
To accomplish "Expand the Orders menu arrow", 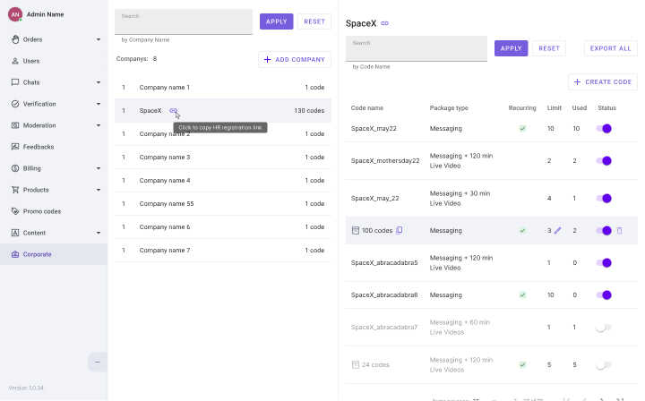I will point(99,39).
